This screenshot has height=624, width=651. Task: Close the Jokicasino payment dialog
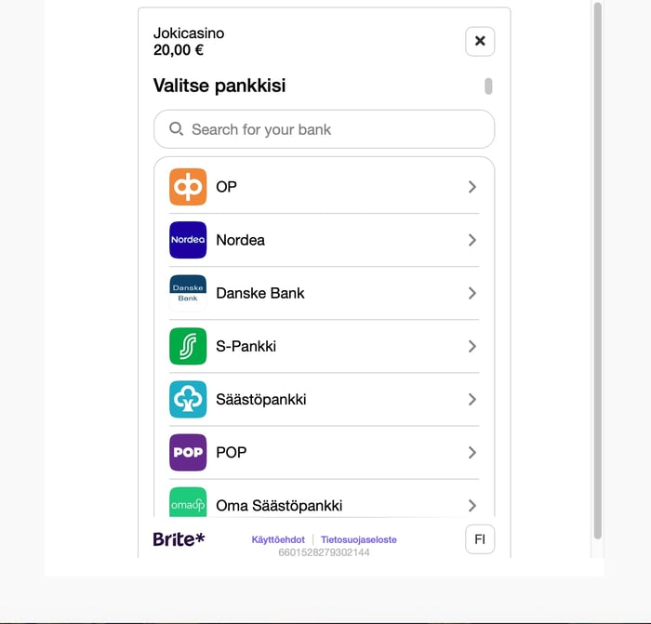tap(480, 41)
